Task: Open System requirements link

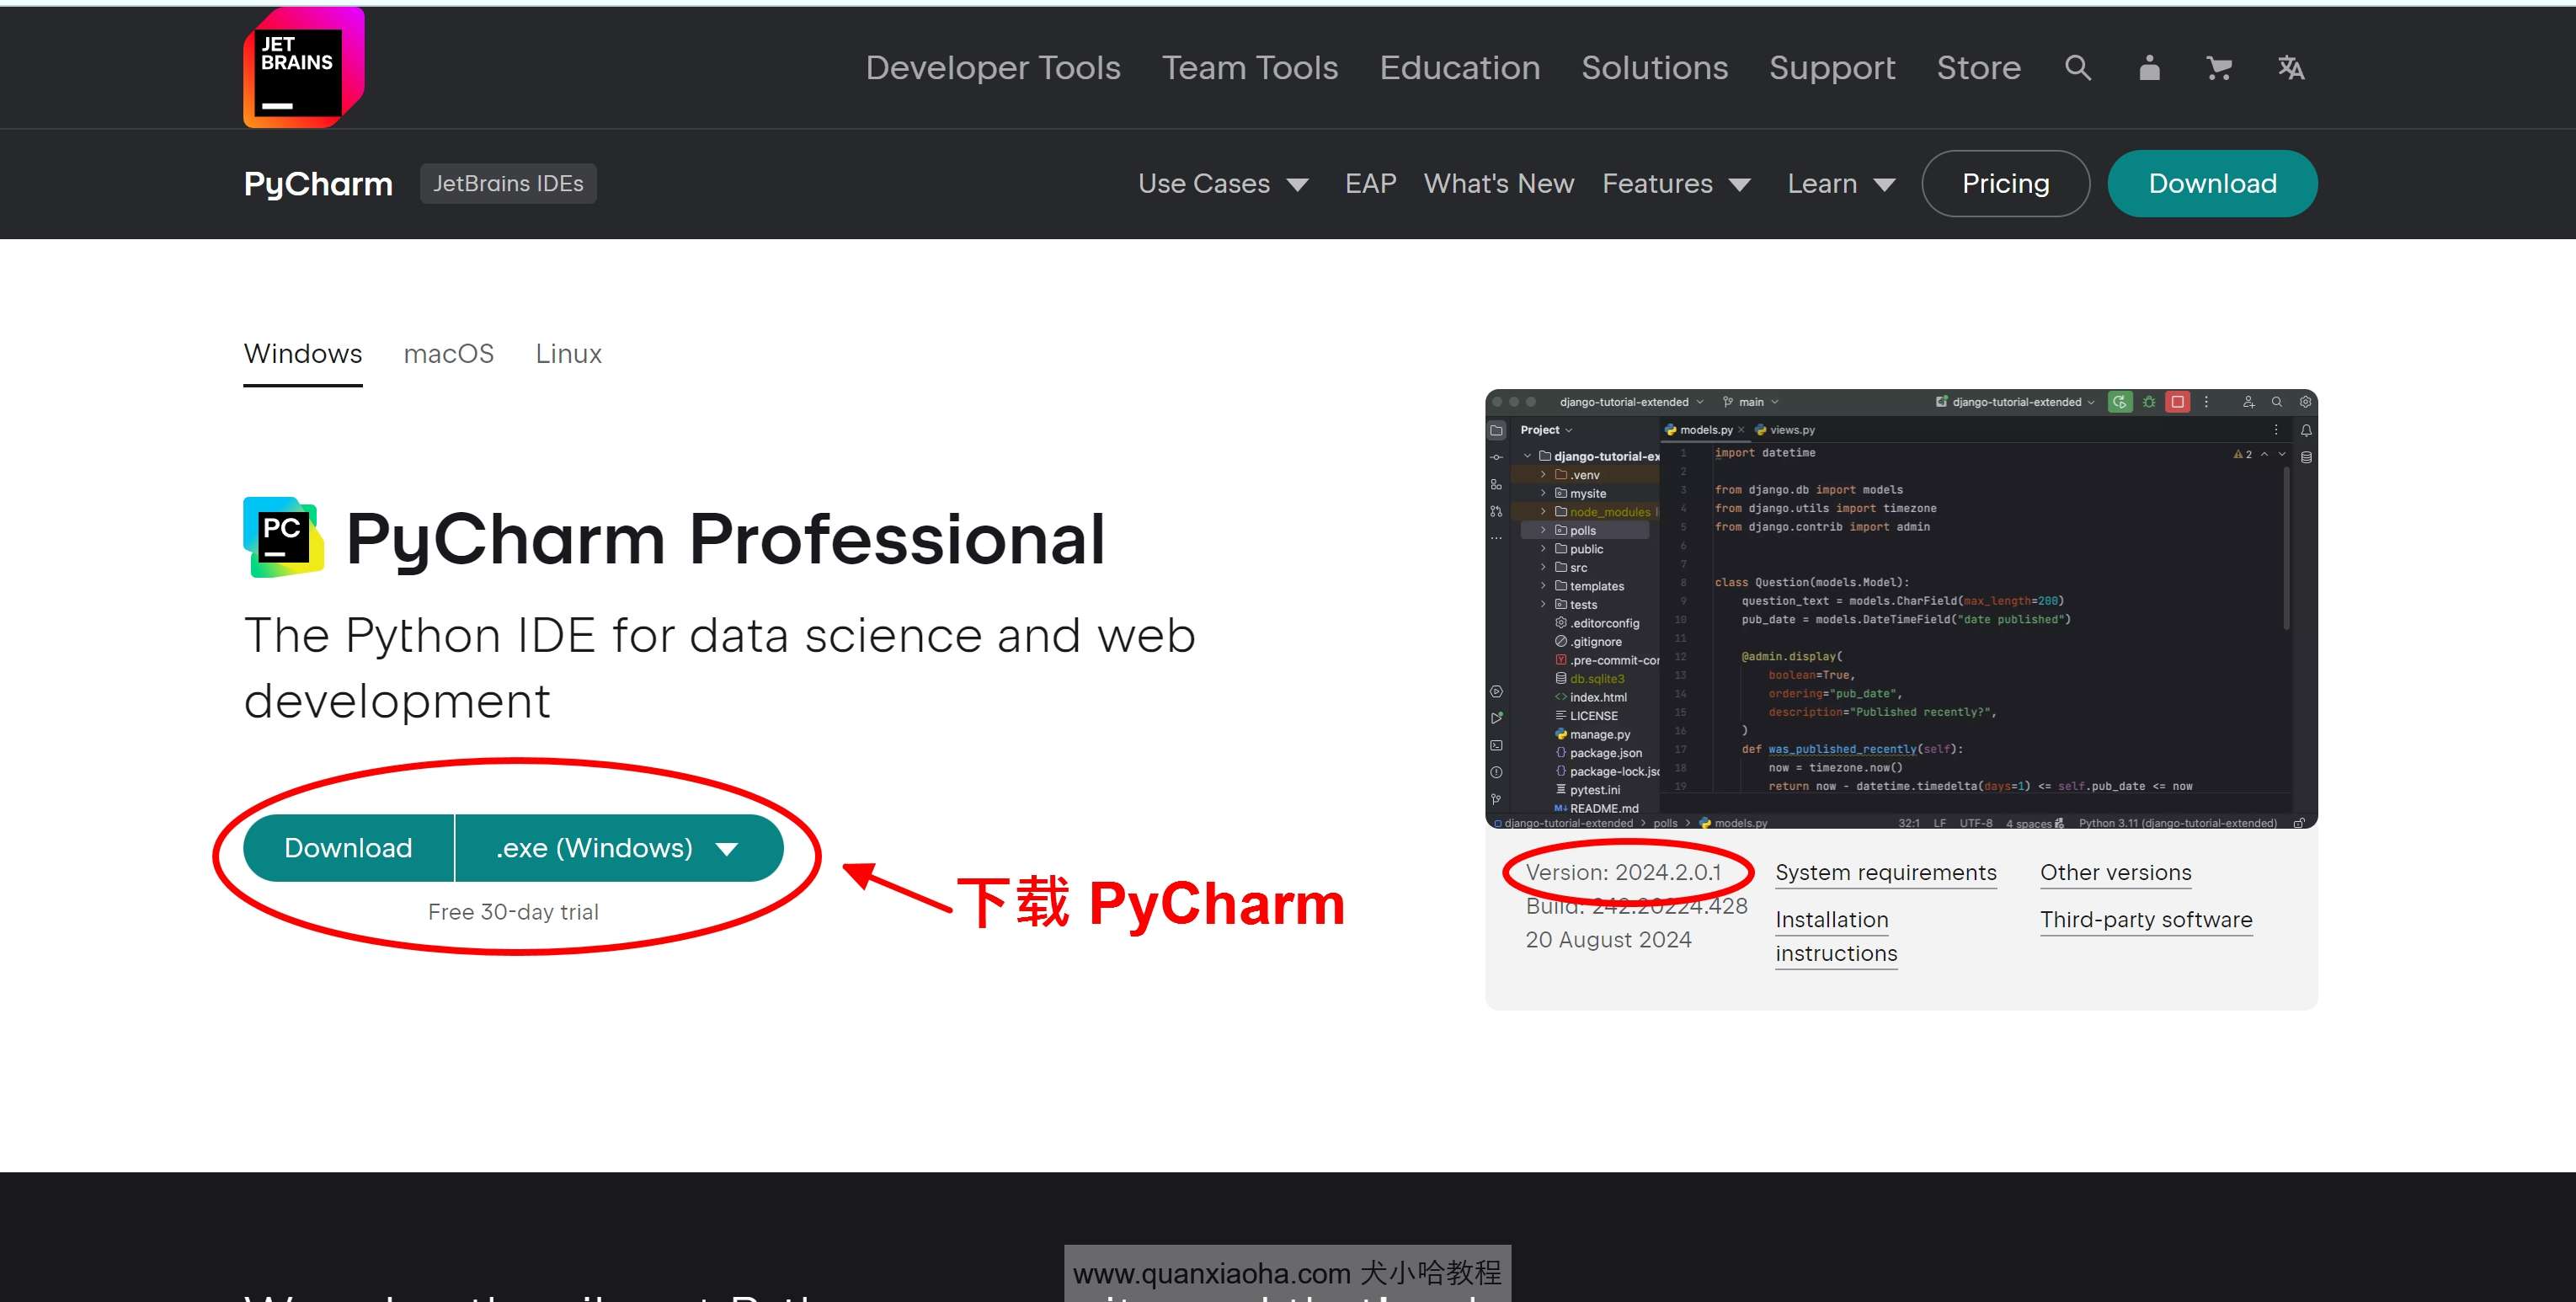Action: pyautogui.click(x=1886, y=873)
